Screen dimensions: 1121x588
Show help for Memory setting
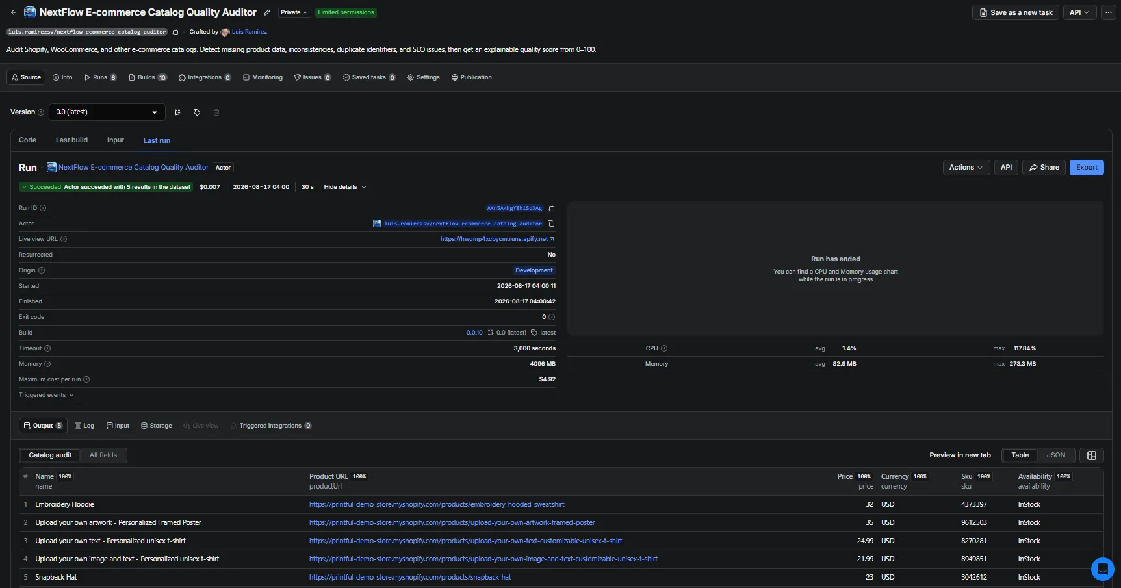47,364
